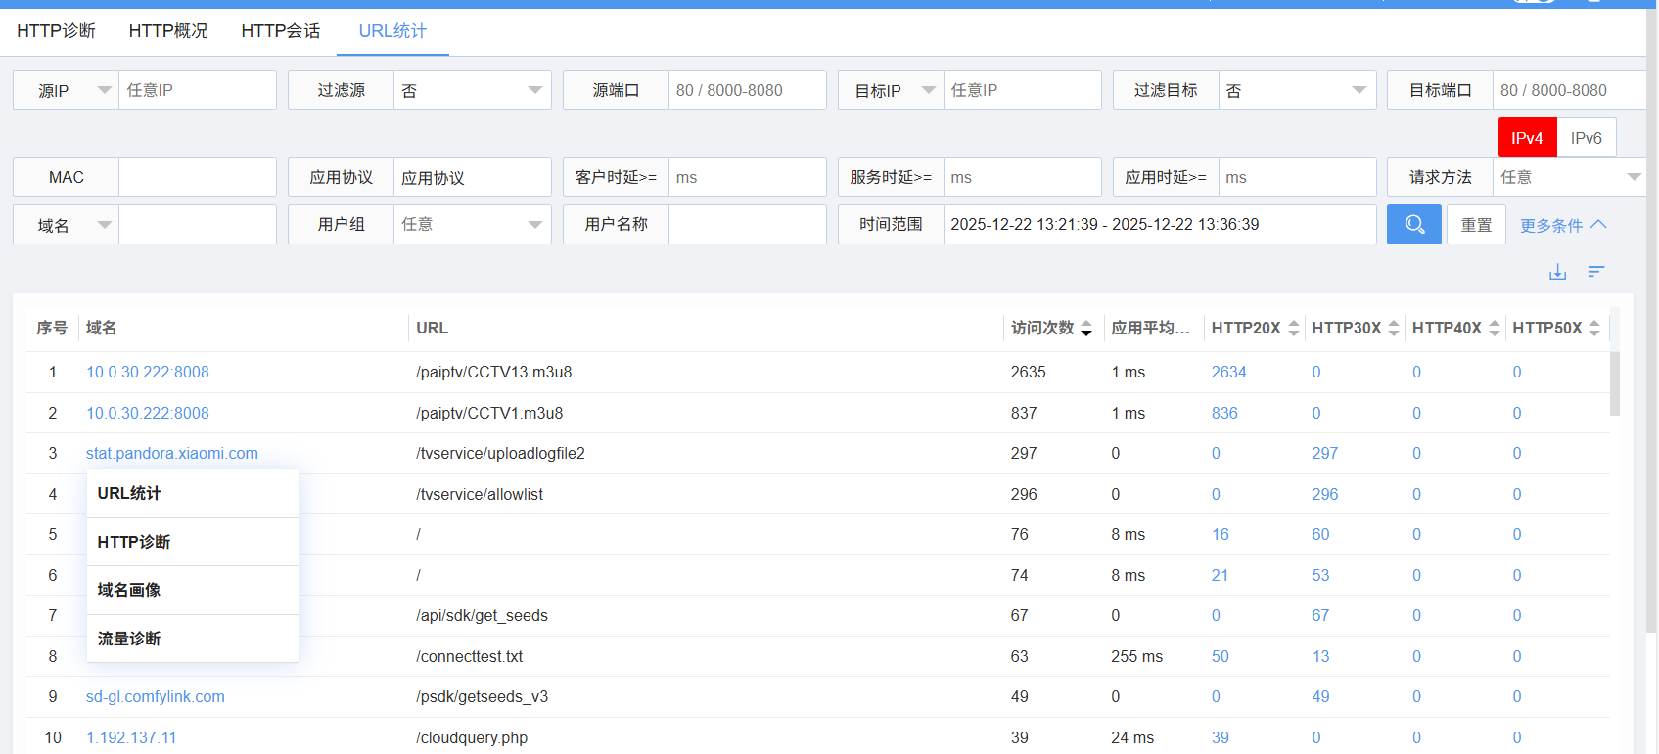The image size is (1659, 754).
Task: Open the 用户组 dropdown
Action: [x=472, y=225]
